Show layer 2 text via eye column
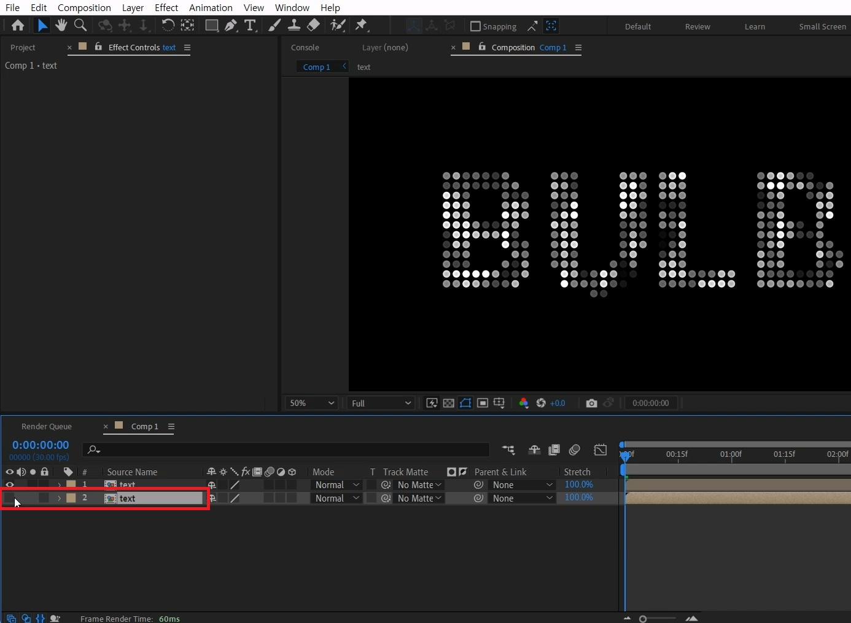The width and height of the screenshot is (851, 623). tap(9, 498)
